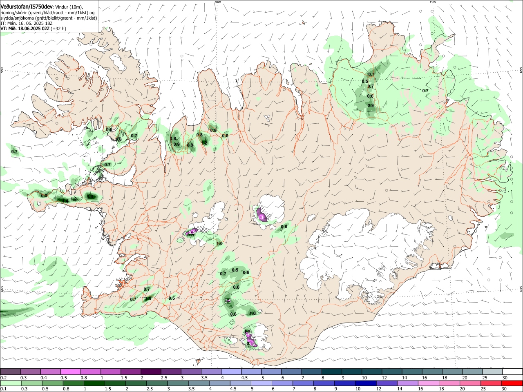Click the 30 label in the upper legend row
This screenshot has height=392, width=523.
coord(505,378)
